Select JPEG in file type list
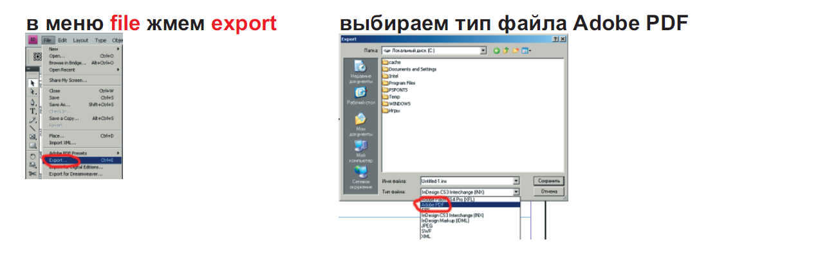The width and height of the screenshot is (829, 253). coord(470,226)
